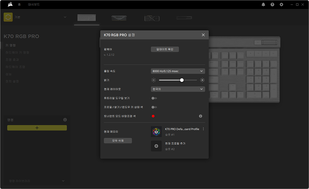Viewport: 309px width, 189px height.
Task: Click the K70 RGB PRO sidebar title
Action: [x=22, y=36]
